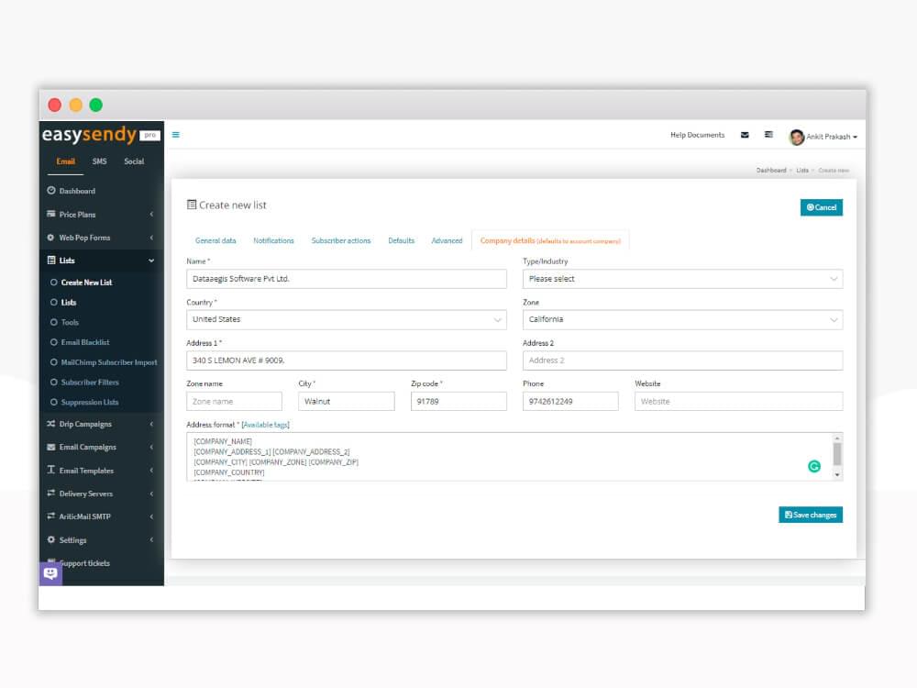
Task: Click the Dashboard gauge icon in sidebar
Action: (x=51, y=191)
